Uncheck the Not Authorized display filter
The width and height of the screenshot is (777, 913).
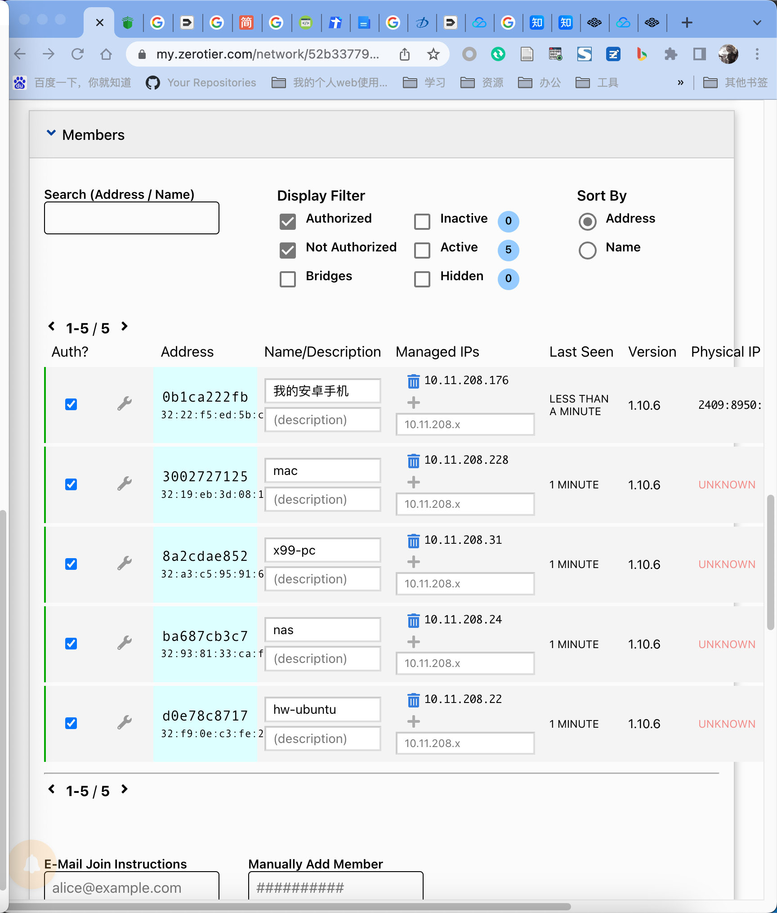tap(288, 251)
